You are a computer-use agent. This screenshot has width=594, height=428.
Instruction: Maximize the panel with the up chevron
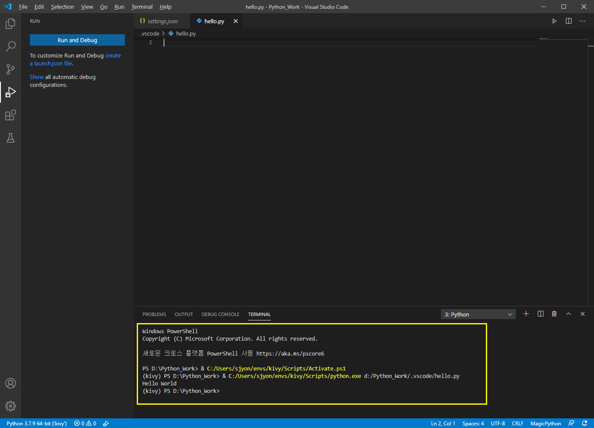568,314
